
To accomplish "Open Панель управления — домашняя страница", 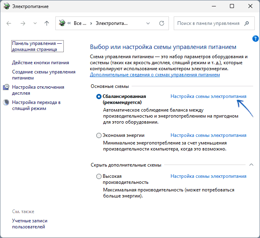I will pyautogui.click(x=37, y=46).
